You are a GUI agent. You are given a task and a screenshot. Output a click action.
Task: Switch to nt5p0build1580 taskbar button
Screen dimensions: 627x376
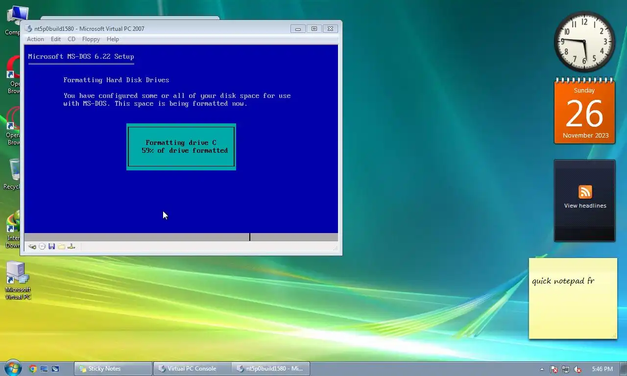[271, 369]
